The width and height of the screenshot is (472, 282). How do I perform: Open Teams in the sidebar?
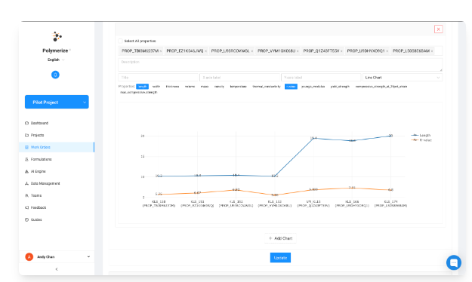coord(36,195)
